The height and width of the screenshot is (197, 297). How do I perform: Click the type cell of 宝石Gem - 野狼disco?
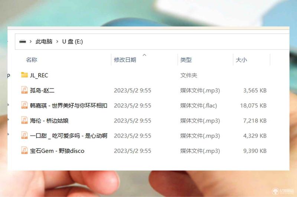[200, 151]
